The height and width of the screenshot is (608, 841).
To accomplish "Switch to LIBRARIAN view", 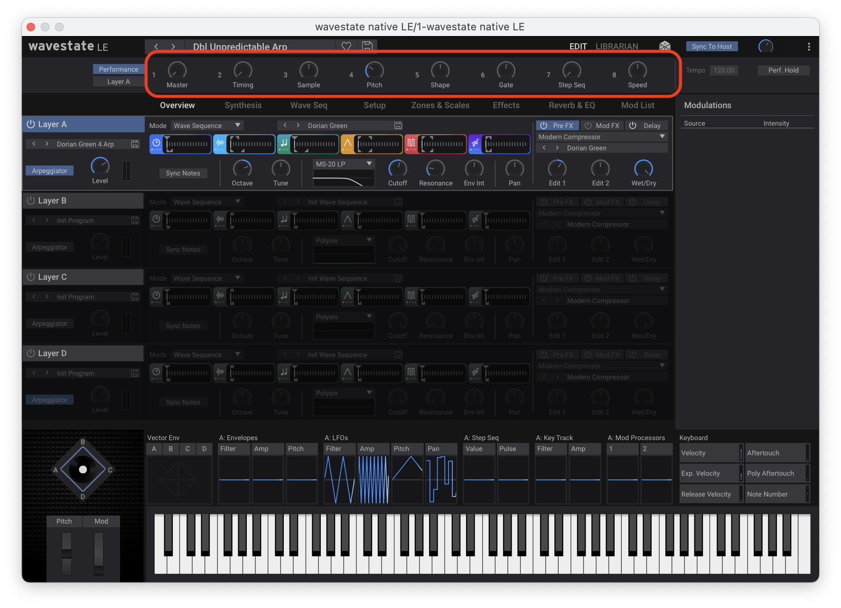I will tap(617, 46).
